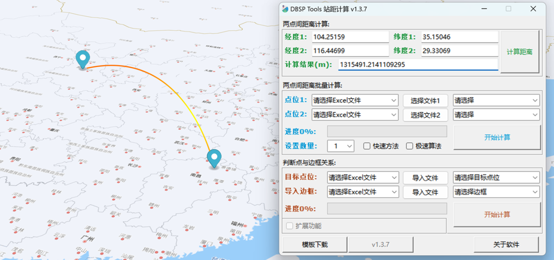
Task: Click the 福州 city label on map
Action: pos(237,224)
